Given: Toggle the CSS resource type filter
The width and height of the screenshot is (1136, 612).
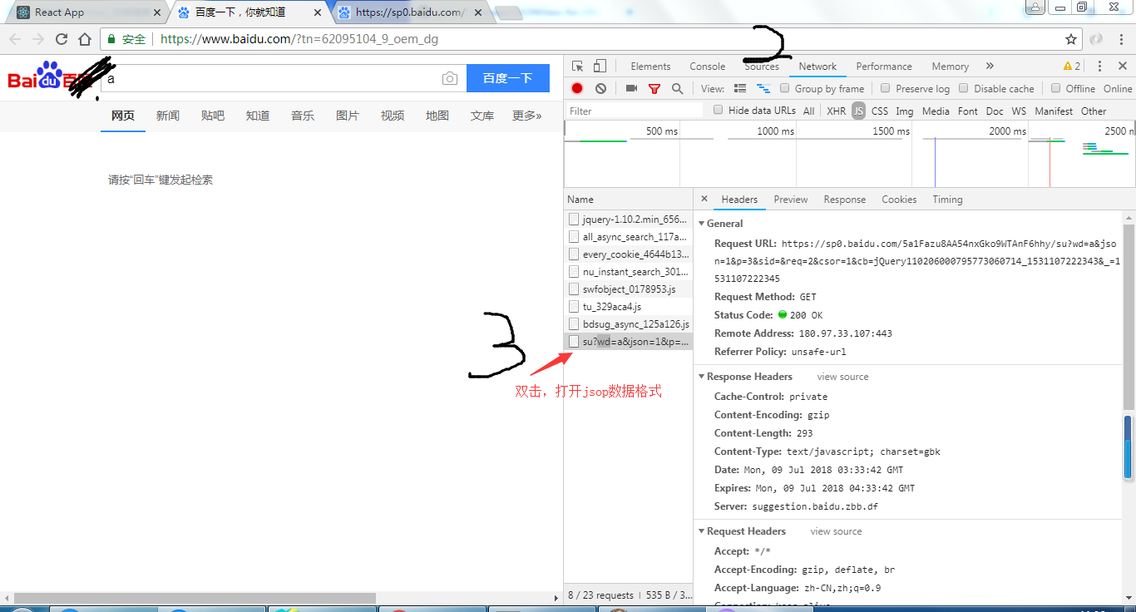Looking at the screenshot, I should [x=880, y=111].
